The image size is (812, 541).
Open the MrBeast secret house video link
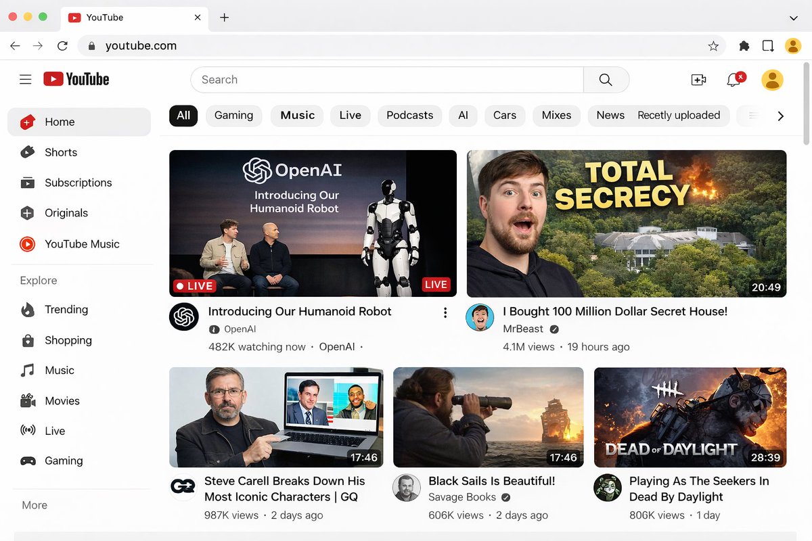tap(614, 311)
